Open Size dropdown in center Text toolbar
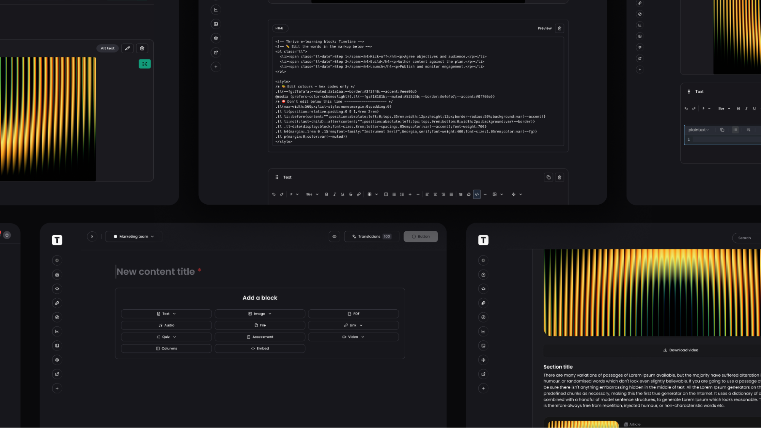761x428 pixels. [x=313, y=194]
